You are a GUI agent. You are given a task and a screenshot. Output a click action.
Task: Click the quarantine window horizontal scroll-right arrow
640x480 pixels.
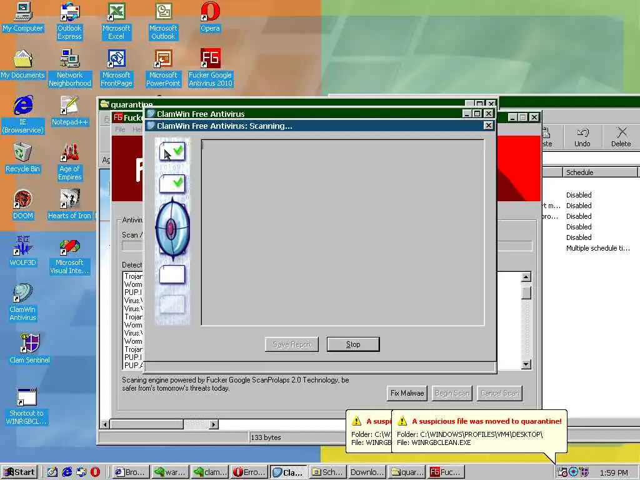coord(214,424)
